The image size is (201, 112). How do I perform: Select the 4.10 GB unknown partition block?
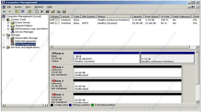[x=167, y=59]
